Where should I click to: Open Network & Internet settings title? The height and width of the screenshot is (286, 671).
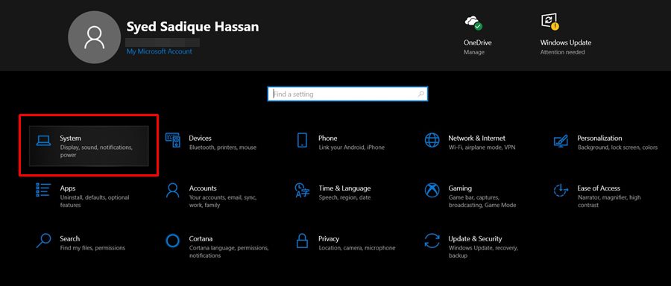476,138
